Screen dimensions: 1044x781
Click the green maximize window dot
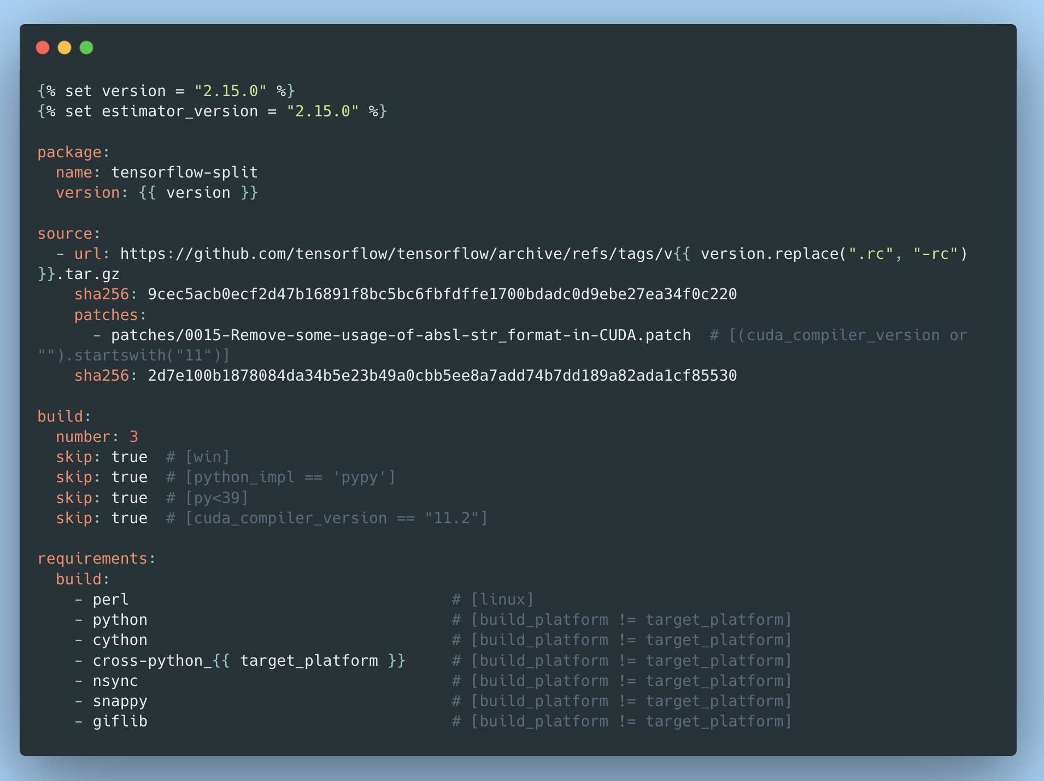[86, 48]
